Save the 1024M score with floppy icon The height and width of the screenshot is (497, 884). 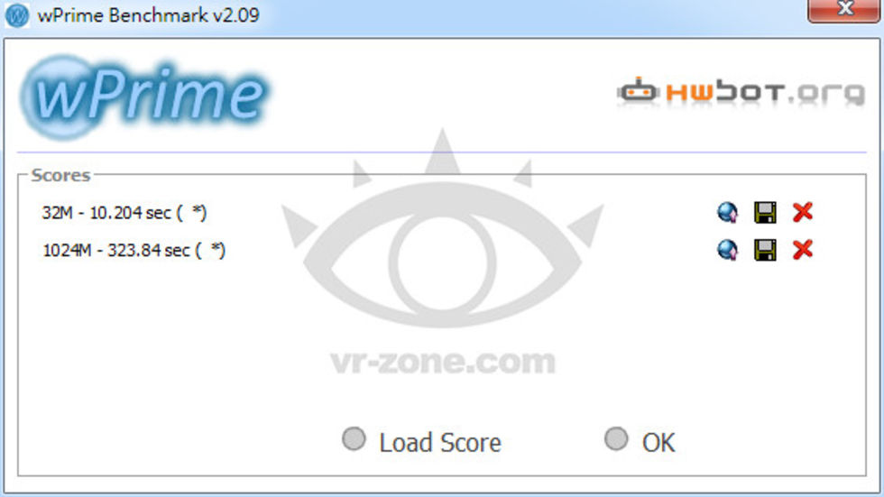(x=765, y=250)
